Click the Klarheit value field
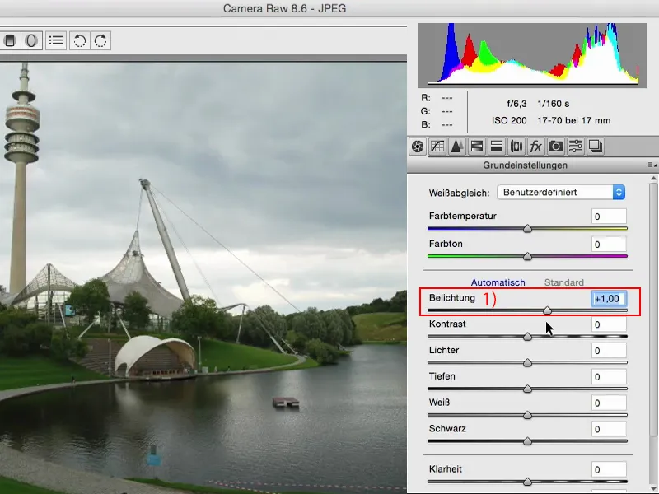The width and height of the screenshot is (659, 494). point(609,469)
